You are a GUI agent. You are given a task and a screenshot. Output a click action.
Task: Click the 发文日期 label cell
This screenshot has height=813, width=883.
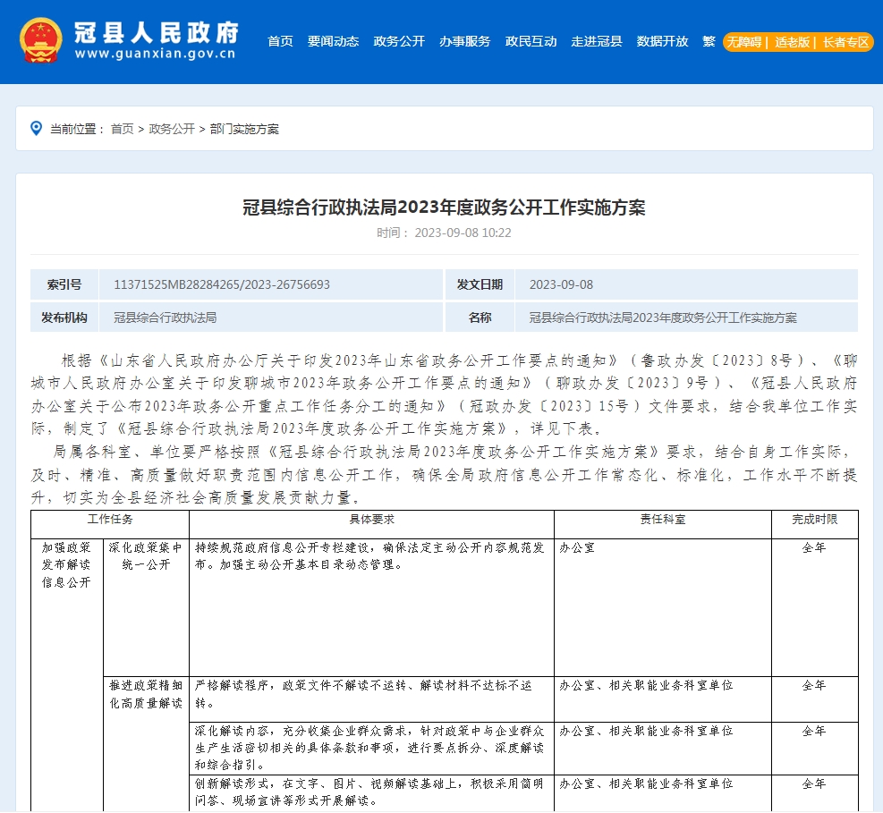point(480,284)
